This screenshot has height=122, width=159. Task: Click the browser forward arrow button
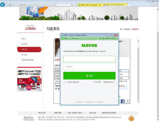click(7, 5)
